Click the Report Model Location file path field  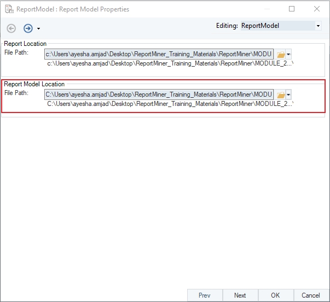click(x=159, y=94)
